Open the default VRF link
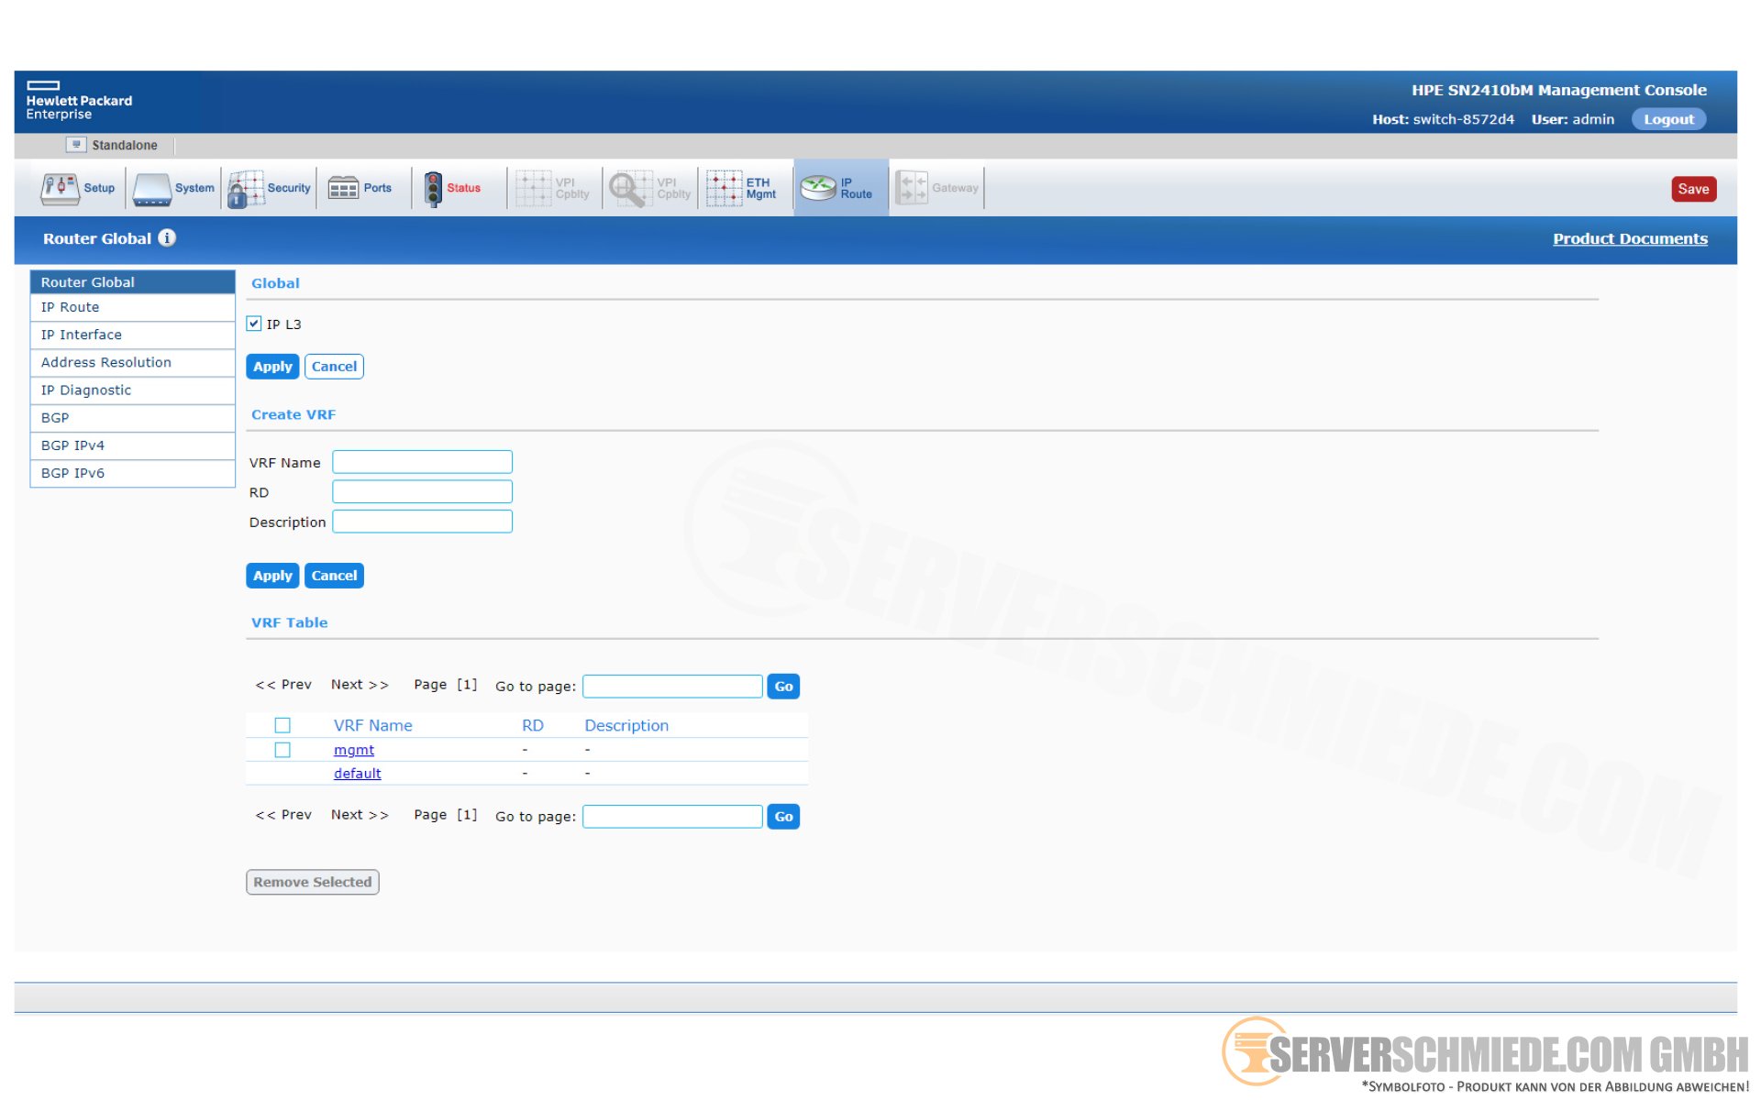1761x1100 pixels. click(357, 774)
